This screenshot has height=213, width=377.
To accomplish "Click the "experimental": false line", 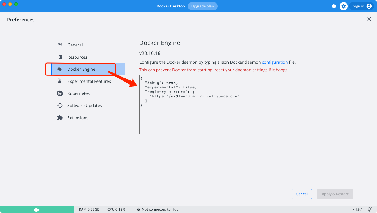I will 171,87.
